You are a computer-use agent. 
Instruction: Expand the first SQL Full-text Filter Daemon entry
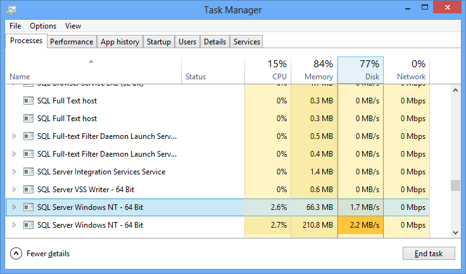tap(15, 136)
